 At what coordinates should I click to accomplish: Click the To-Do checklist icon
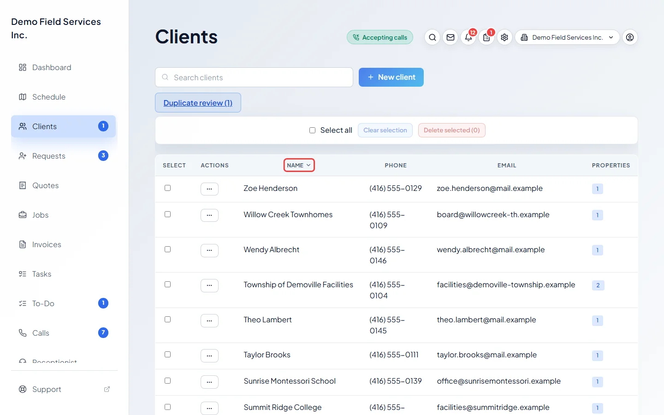(x=23, y=303)
